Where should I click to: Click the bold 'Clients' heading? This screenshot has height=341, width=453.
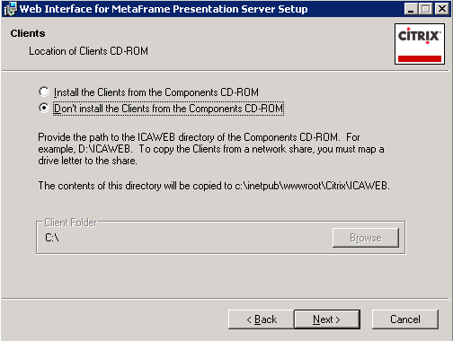click(x=28, y=33)
